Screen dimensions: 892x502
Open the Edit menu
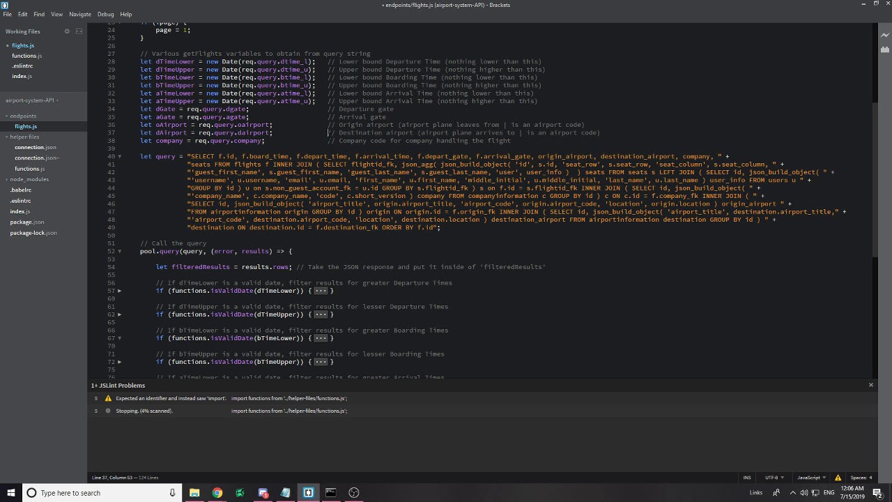click(x=22, y=14)
